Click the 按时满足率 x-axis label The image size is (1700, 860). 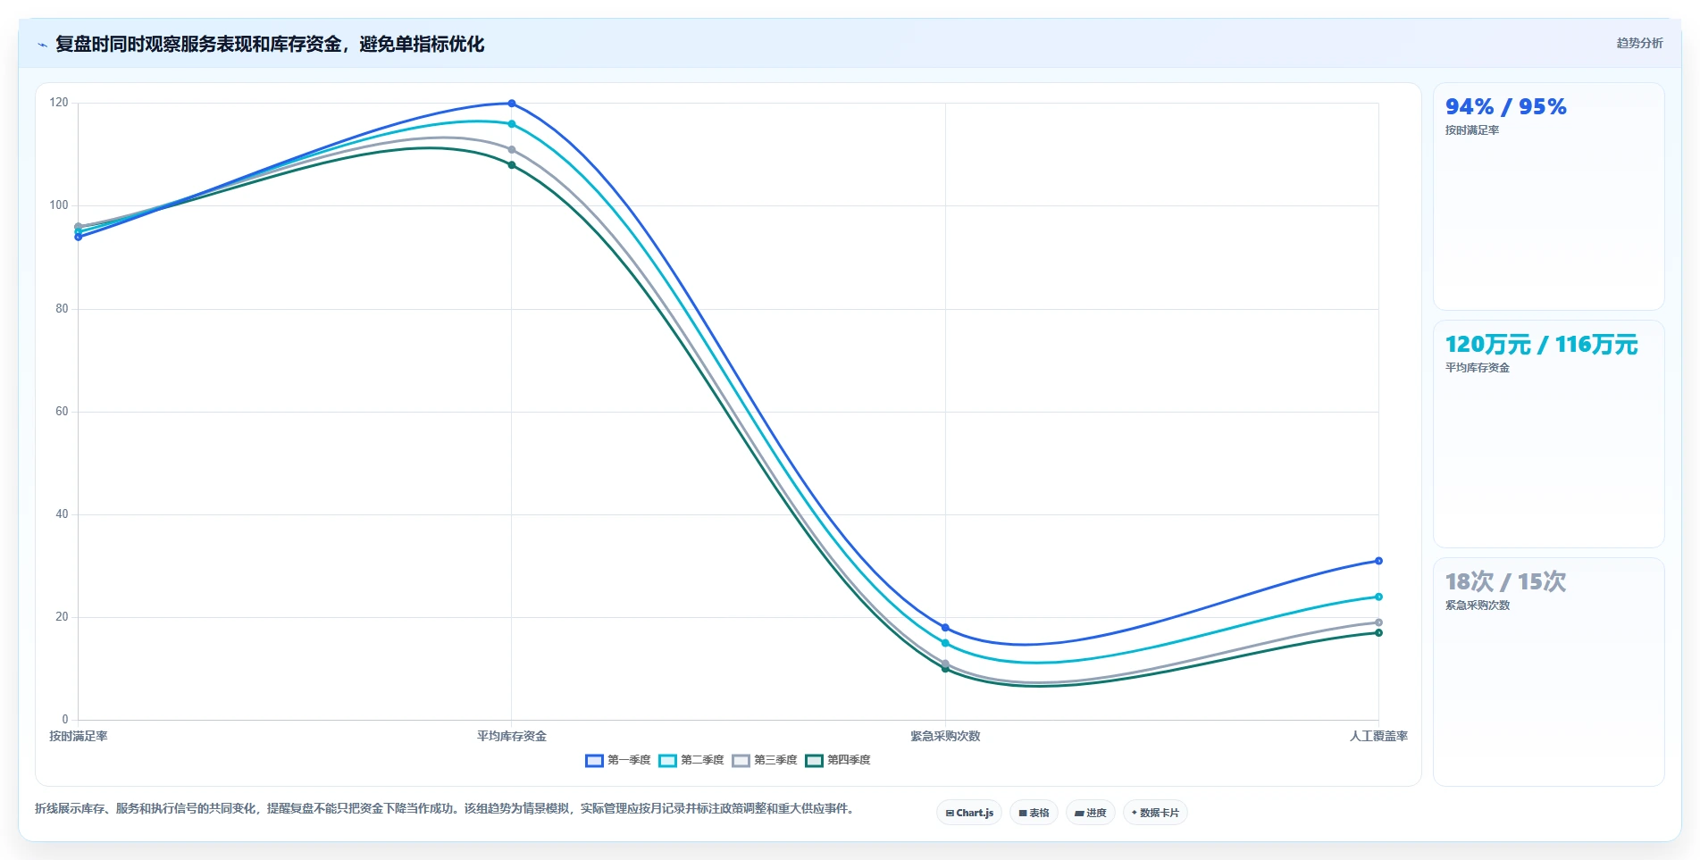point(79,736)
